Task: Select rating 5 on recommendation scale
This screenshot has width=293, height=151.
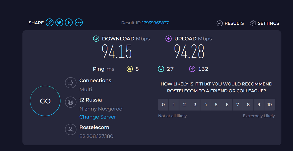Action: (216, 105)
